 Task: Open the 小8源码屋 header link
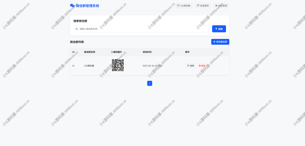(183, 6)
